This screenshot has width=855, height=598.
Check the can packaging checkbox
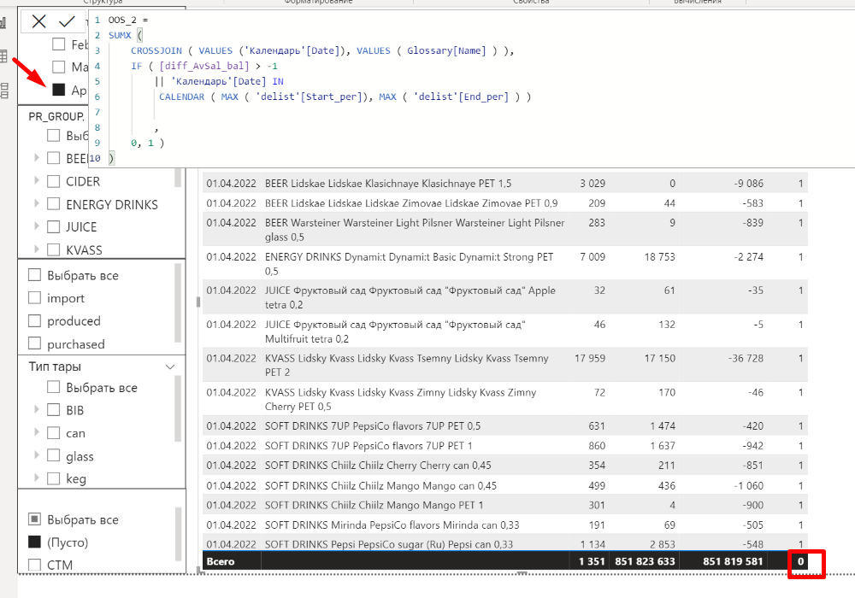point(53,432)
